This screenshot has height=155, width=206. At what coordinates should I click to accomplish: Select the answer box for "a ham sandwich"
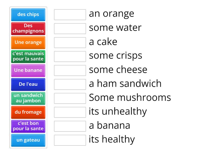(70, 84)
